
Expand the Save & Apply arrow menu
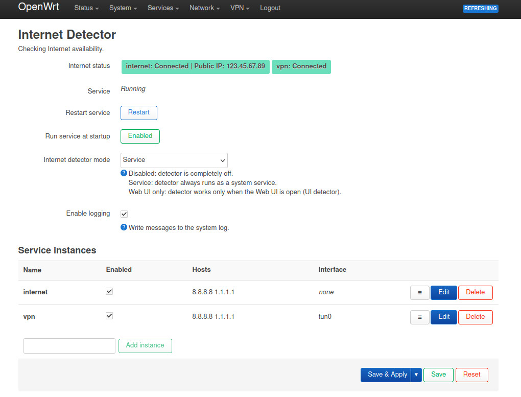(x=416, y=375)
